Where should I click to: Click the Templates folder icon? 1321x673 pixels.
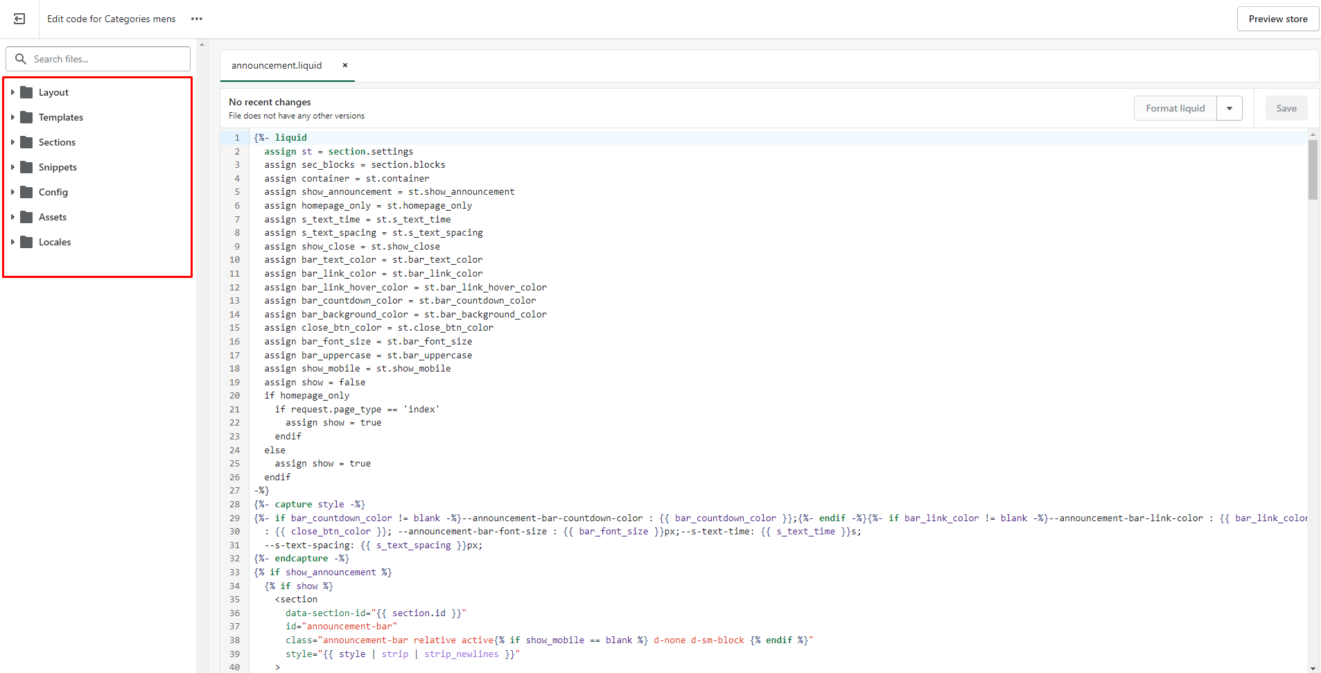point(26,117)
